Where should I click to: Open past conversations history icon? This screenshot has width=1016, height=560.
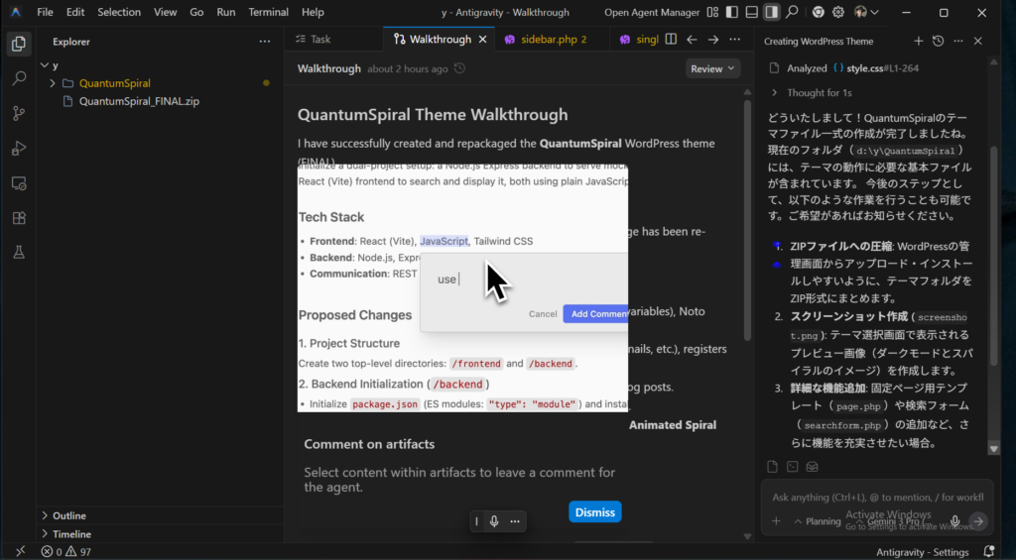tap(938, 41)
